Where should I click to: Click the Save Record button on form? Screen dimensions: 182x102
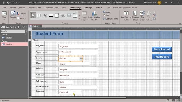(162, 49)
